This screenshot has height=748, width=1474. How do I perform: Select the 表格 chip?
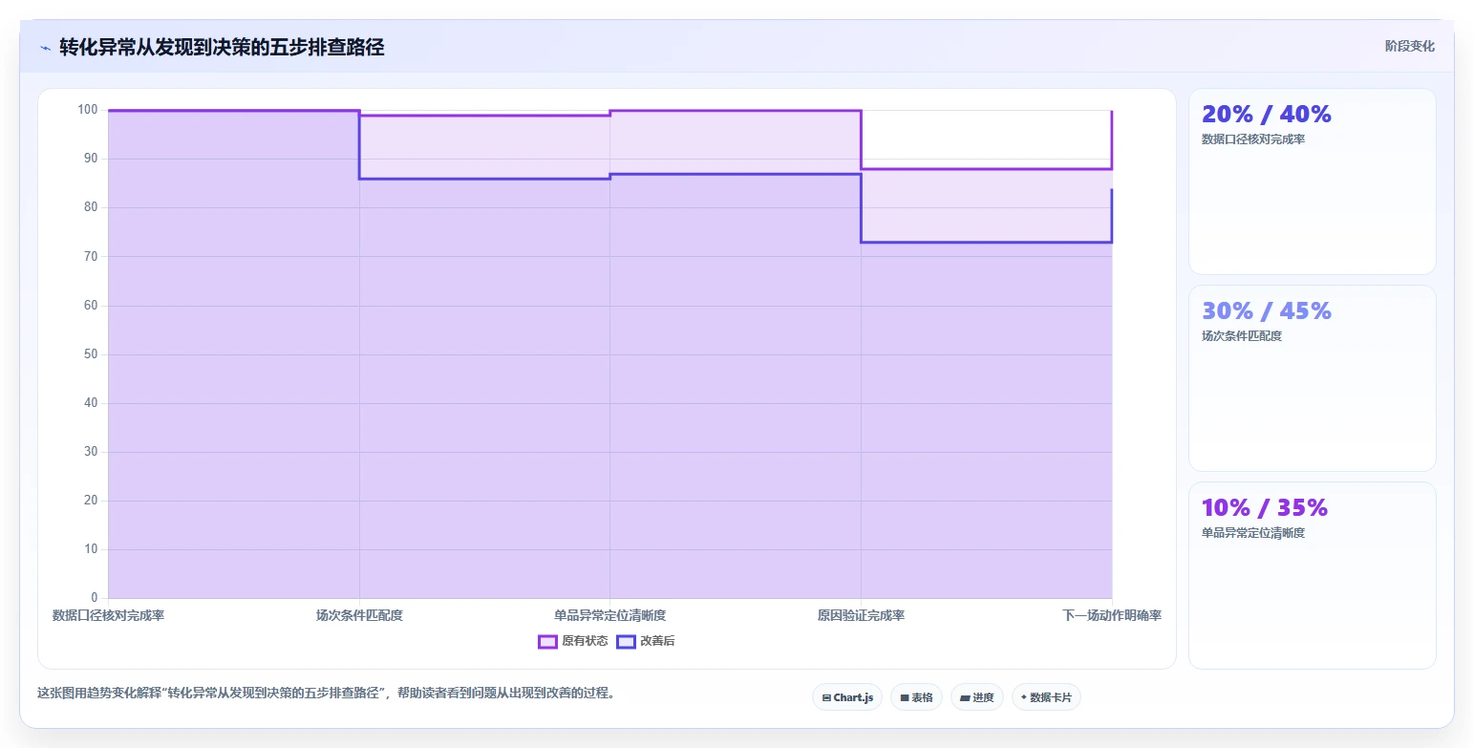point(916,697)
